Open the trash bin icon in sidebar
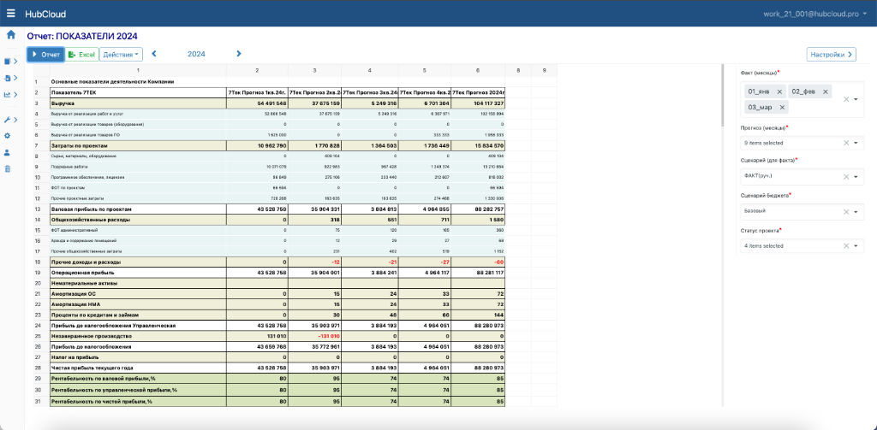Viewport: 877px width, 430px height. point(8,168)
